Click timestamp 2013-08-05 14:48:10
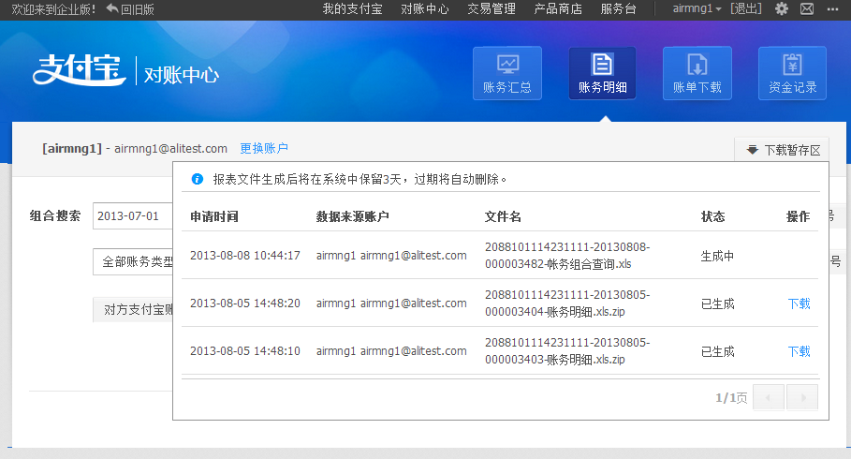Screen dimensions: 851x459 pos(244,351)
